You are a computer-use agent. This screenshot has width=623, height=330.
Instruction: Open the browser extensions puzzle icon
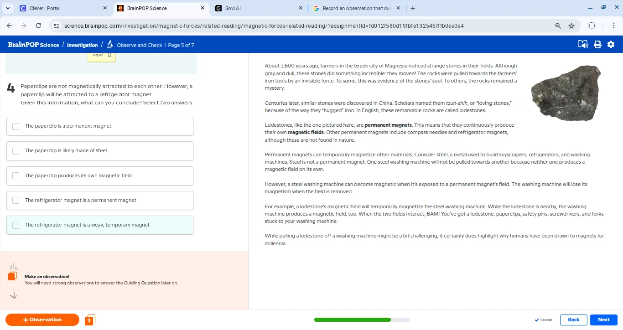(x=592, y=26)
